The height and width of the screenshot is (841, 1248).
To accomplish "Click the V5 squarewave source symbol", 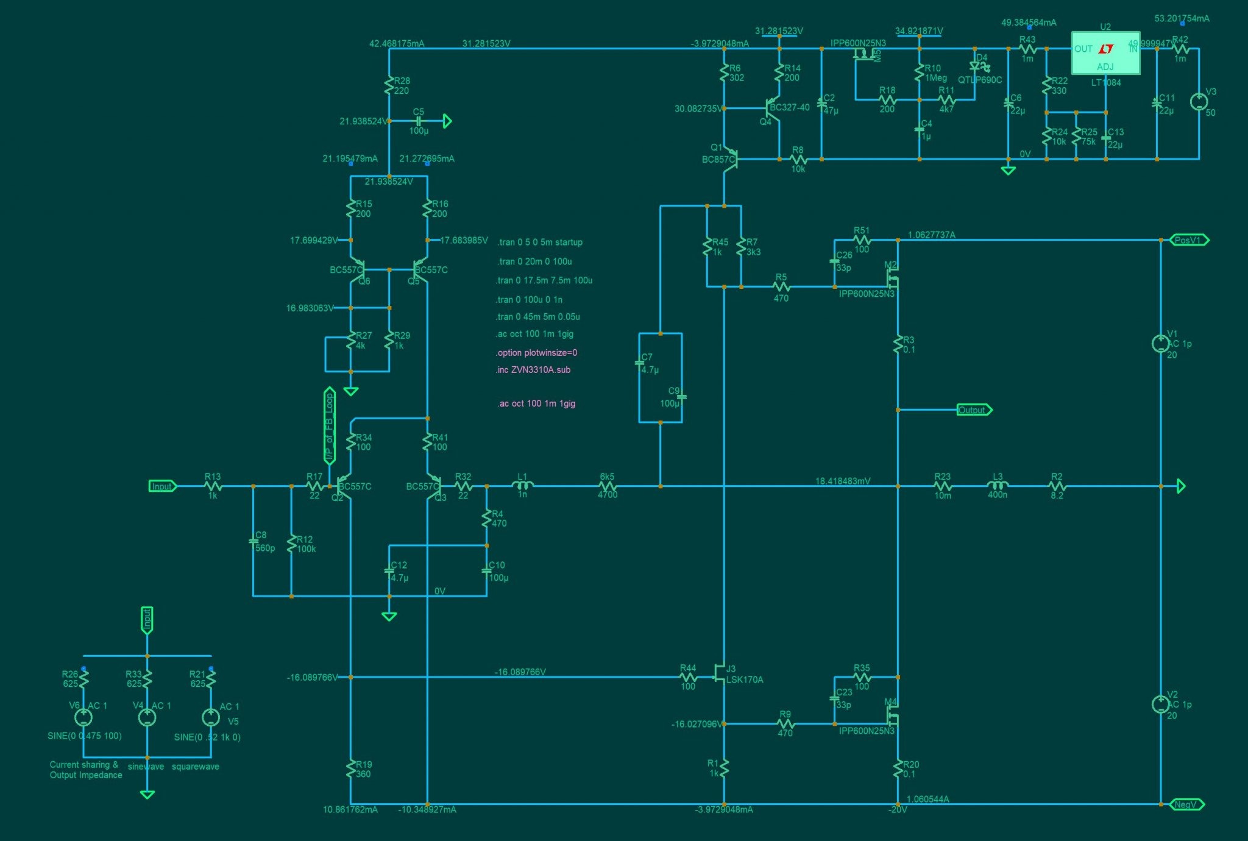I will pyautogui.click(x=211, y=717).
